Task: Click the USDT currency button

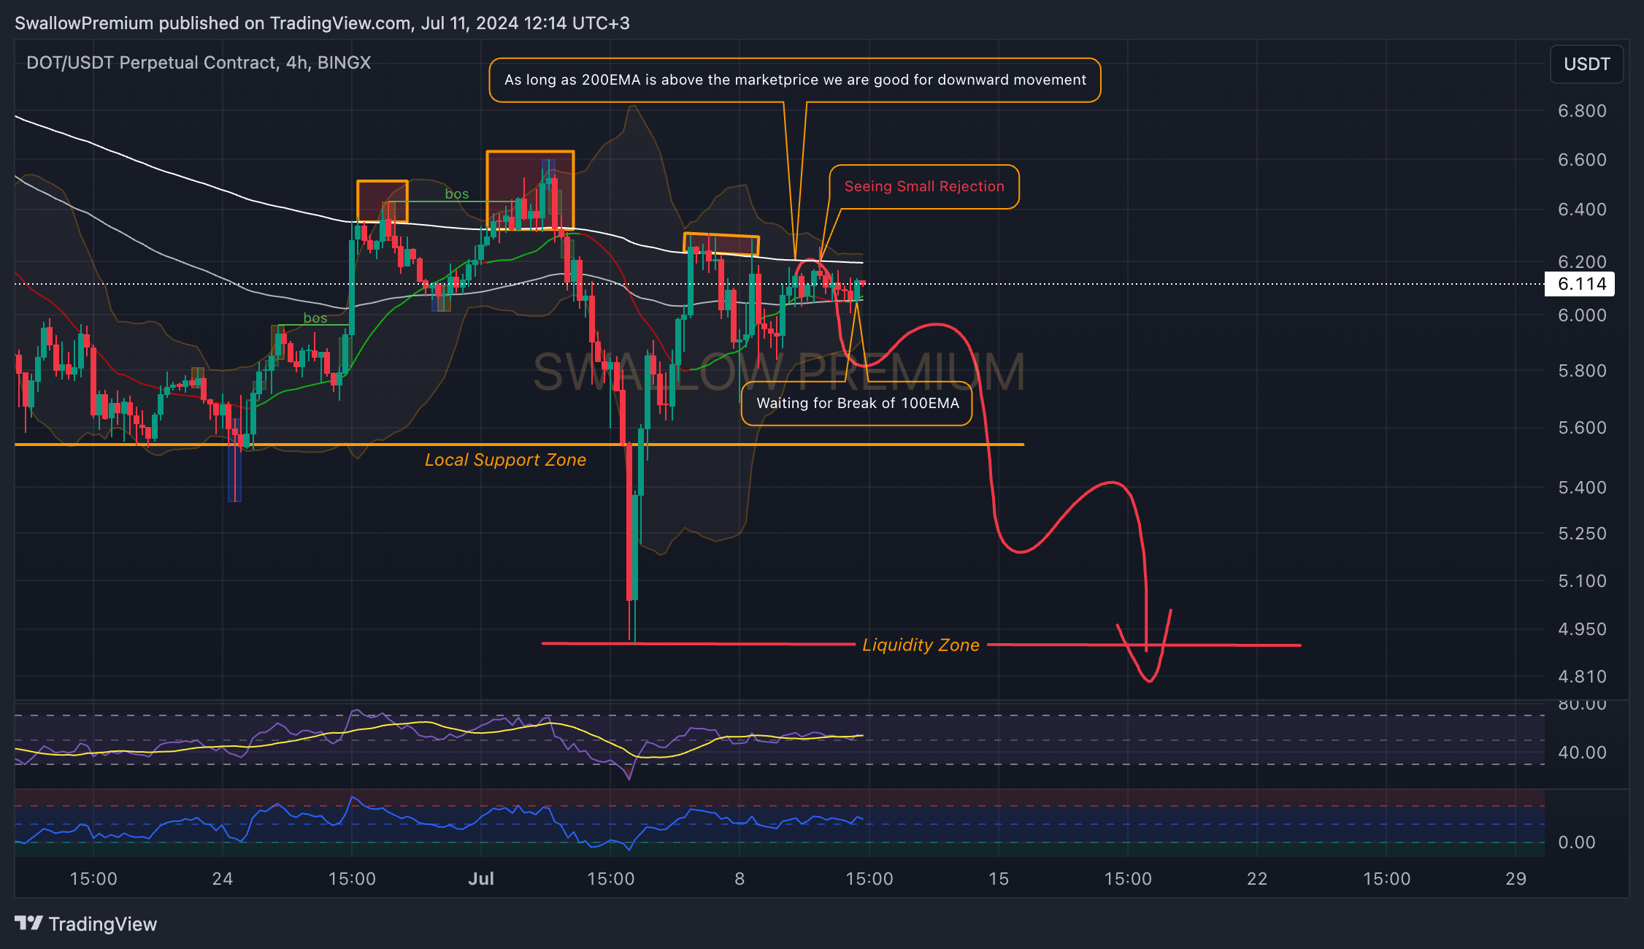Action: [1586, 64]
